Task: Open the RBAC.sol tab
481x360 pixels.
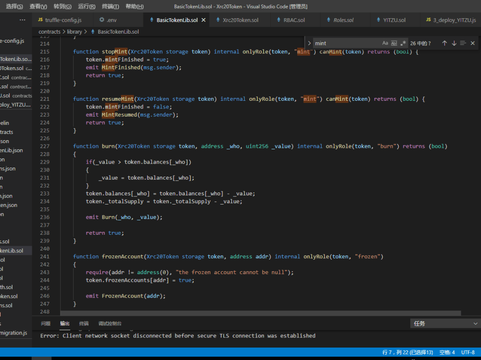Action: click(294, 20)
